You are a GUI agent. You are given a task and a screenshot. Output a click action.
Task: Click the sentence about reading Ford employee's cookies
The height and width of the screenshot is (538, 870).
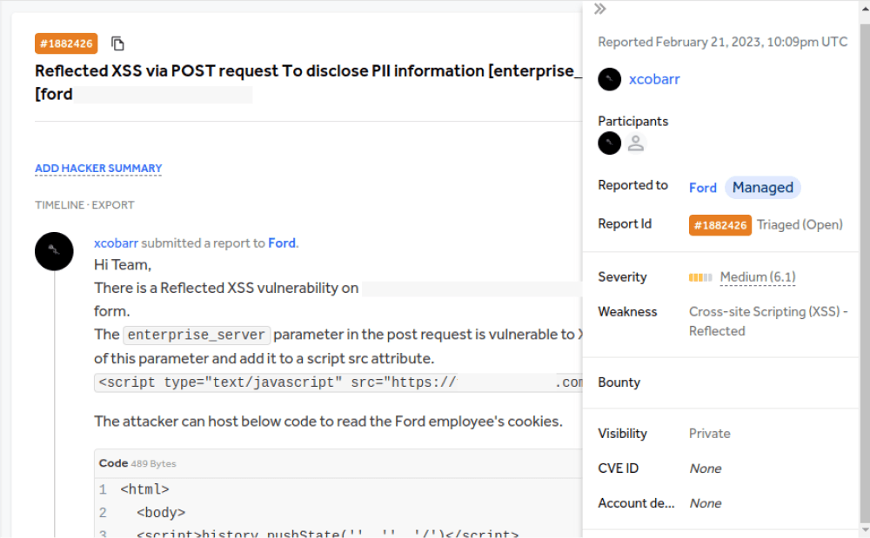click(329, 422)
